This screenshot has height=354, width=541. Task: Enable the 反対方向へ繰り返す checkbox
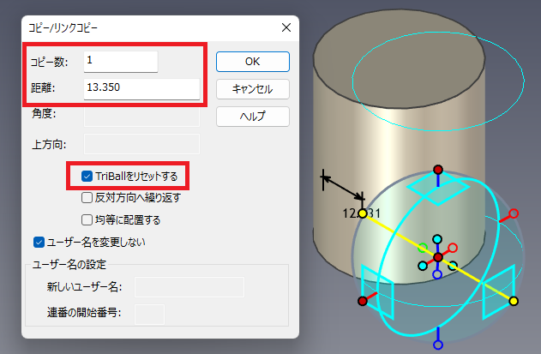(x=87, y=198)
